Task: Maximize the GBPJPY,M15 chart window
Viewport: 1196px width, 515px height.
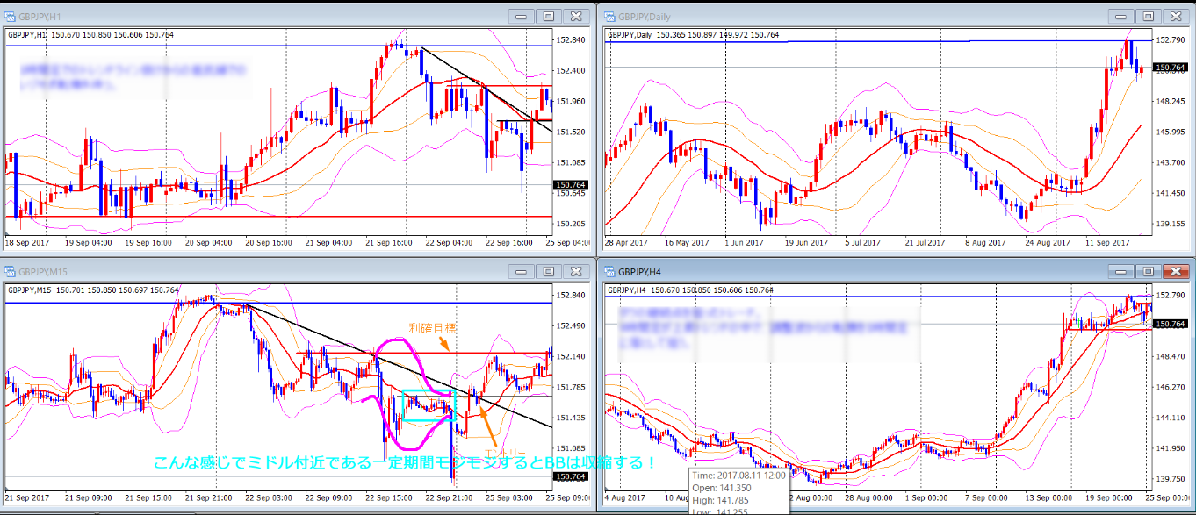Action: click(x=548, y=271)
